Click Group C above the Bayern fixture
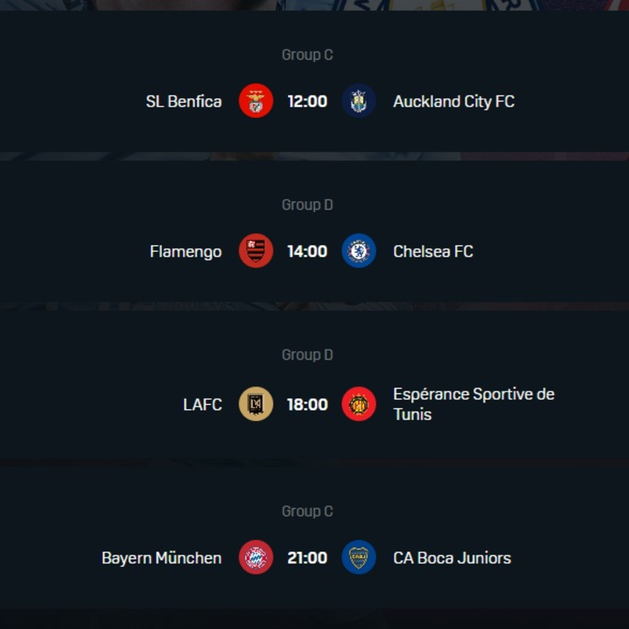This screenshot has width=629, height=629. click(x=307, y=511)
